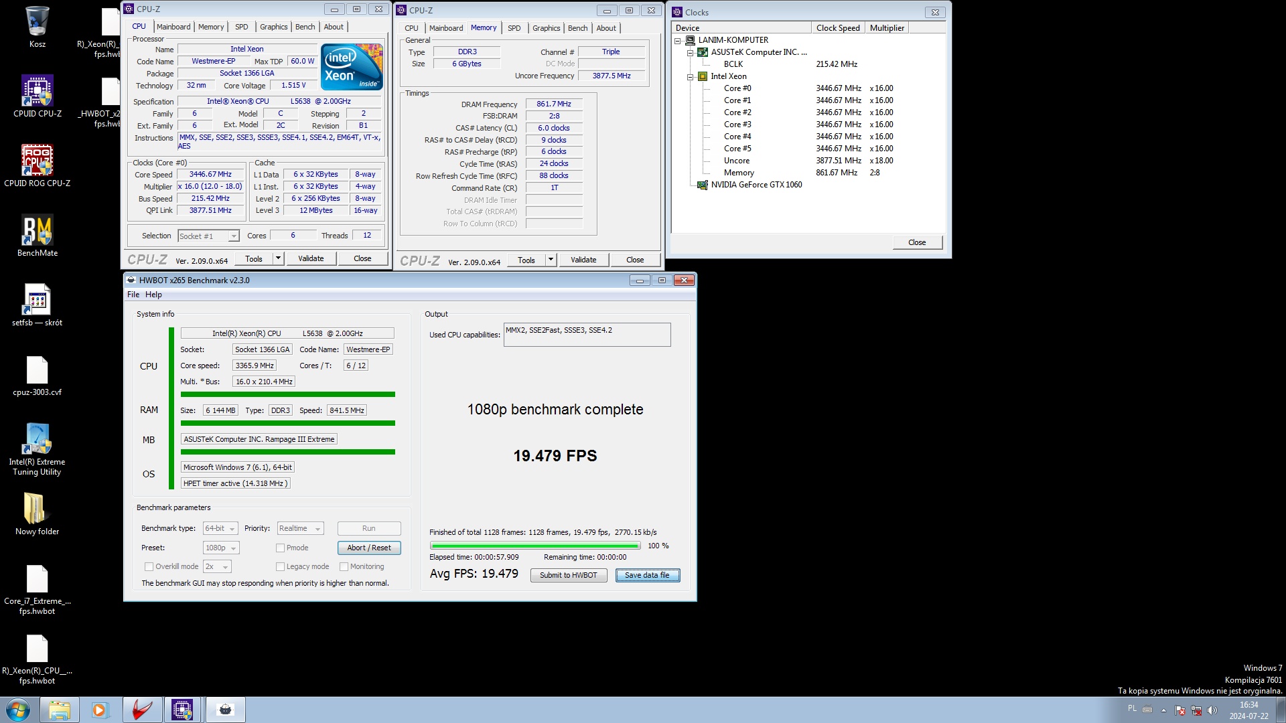This screenshot has width=1286, height=723.
Task: Open the Preset 1080p dropdown
Action: pyautogui.click(x=221, y=548)
